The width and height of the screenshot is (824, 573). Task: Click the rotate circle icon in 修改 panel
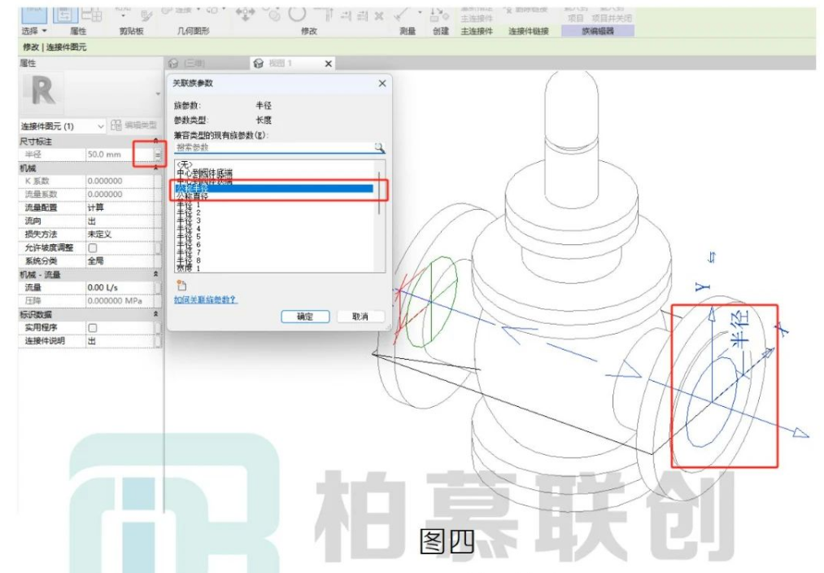297,14
